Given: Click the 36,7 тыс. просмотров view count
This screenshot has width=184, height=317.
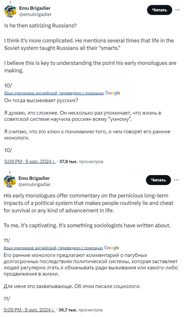Looking at the screenshot, I should pos(80,310).
